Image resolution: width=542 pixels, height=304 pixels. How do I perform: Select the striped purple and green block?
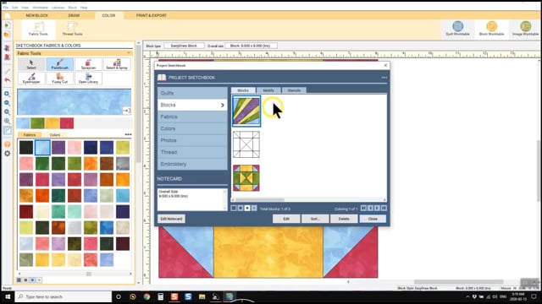tap(246, 111)
